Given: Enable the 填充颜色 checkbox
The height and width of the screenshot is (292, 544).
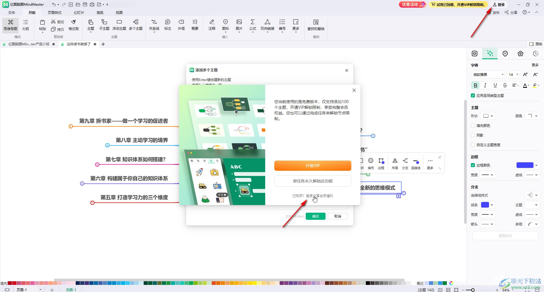Looking at the screenshot, I should click(473, 125).
